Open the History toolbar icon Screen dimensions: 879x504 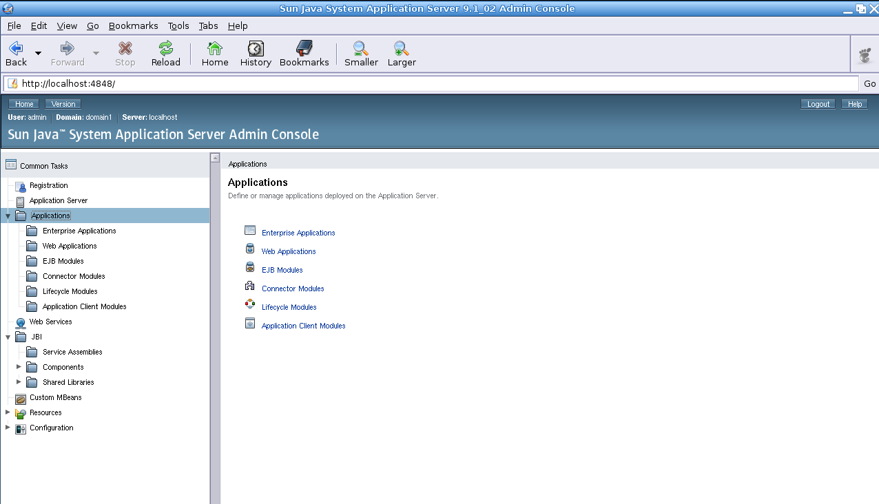coord(256,48)
